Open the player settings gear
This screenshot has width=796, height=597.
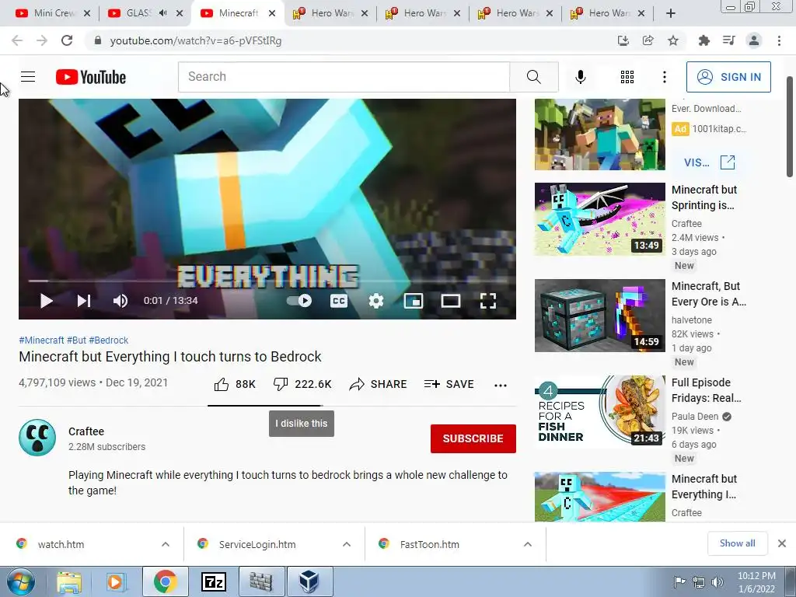[x=375, y=301]
